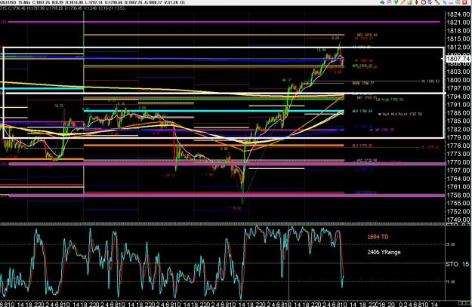The height and width of the screenshot is (307, 472).
Task: Click the 1794.00 price axis label
Action: coord(458,97)
